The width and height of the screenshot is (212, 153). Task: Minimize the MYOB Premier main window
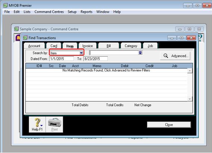(188, 6)
